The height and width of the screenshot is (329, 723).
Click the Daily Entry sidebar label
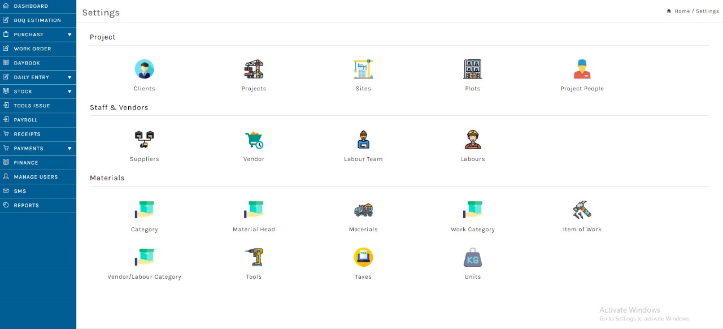coord(32,77)
